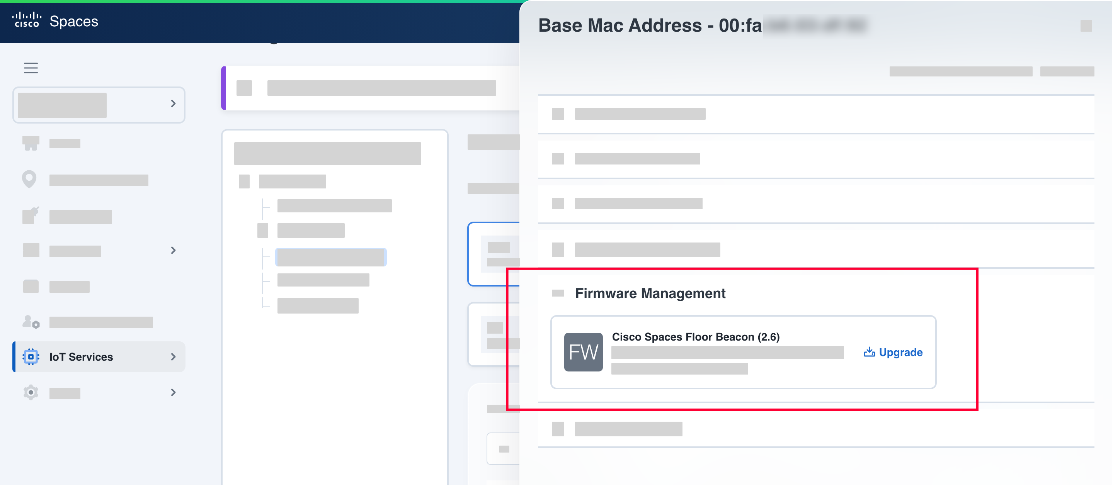Click the gear settings sidebar icon
The height and width of the screenshot is (485, 1113).
(31, 392)
